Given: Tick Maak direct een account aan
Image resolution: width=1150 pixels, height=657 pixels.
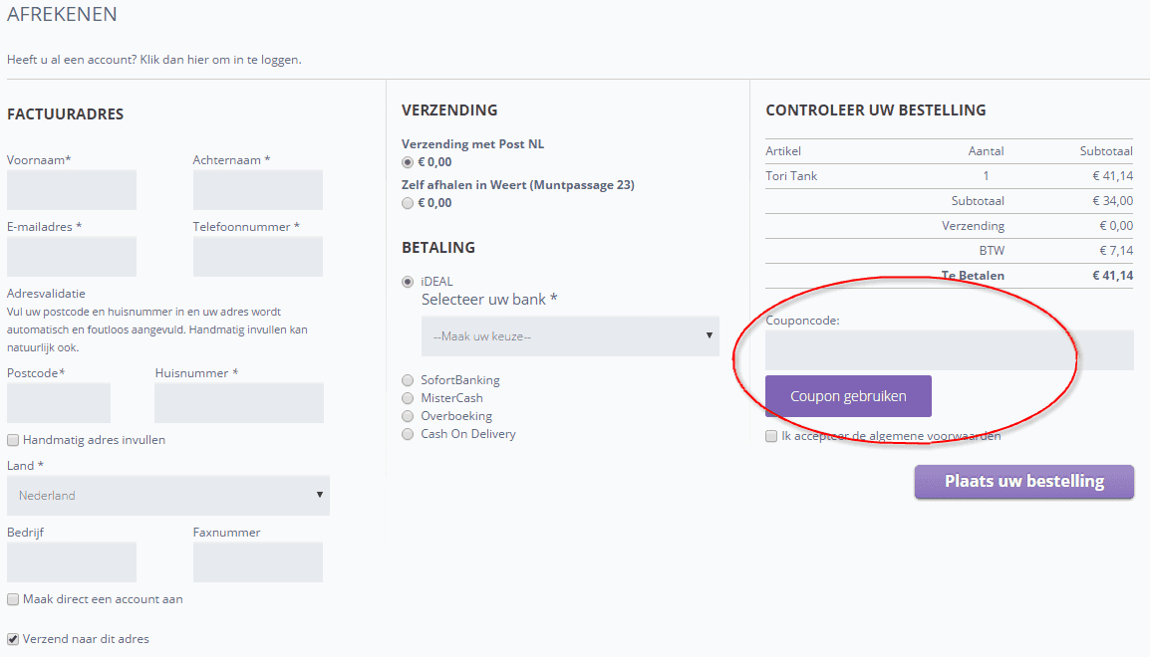Looking at the screenshot, I should click(x=13, y=599).
